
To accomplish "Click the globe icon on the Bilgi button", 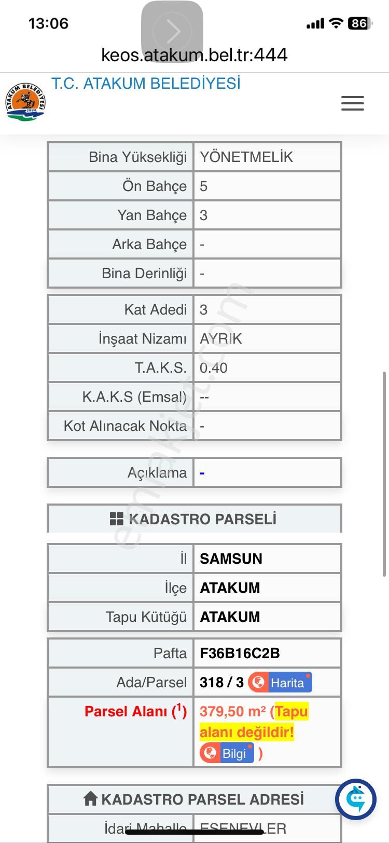I will [x=212, y=753].
